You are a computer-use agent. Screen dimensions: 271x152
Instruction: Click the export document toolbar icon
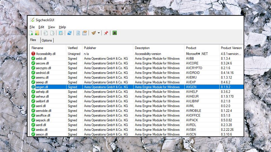(52, 33)
